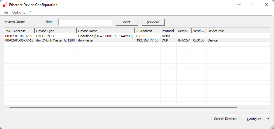This screenshot has width=274, height=129.
Task: Maximize the configuration window
Action: (x=252, y=5)
